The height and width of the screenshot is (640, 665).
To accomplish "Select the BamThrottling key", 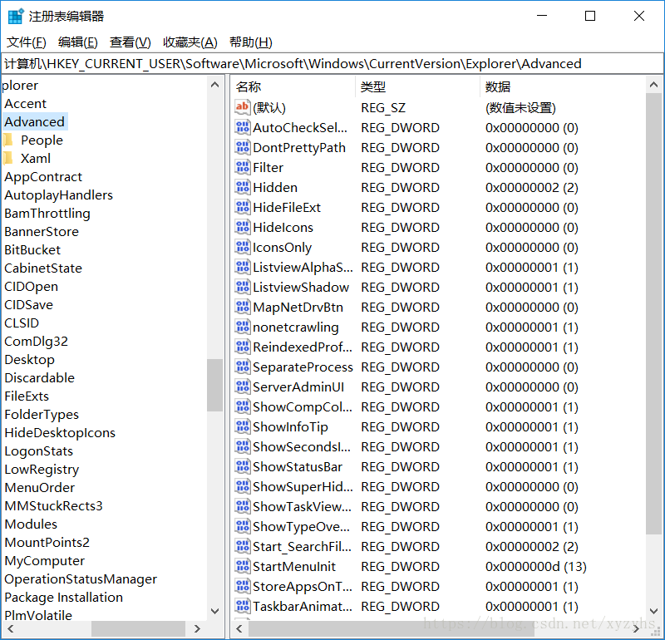I will click(47, 213).
